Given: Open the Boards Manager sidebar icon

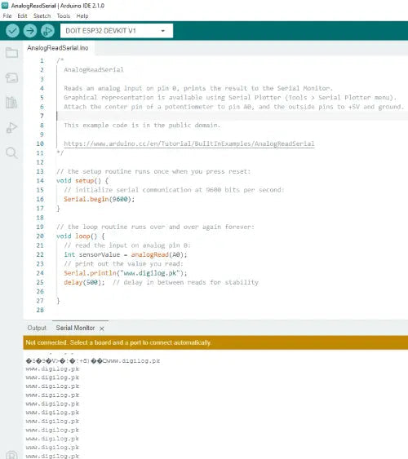Looking at the screenshot, I should click(11, 78).
